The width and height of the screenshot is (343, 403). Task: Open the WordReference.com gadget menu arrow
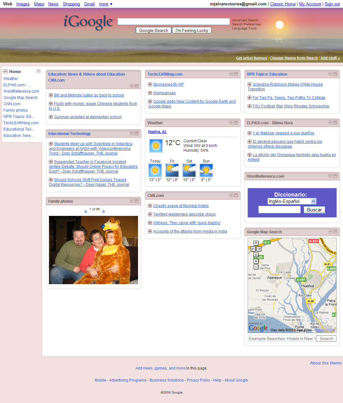(x=330, y=176)
